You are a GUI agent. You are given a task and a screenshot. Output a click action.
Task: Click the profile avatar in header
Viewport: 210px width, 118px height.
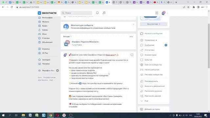163,13
